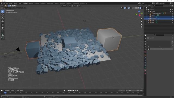This screenshot has height=98, width=174.
Task: Select the 3D Cursor tool
Action: pos(2,15)
